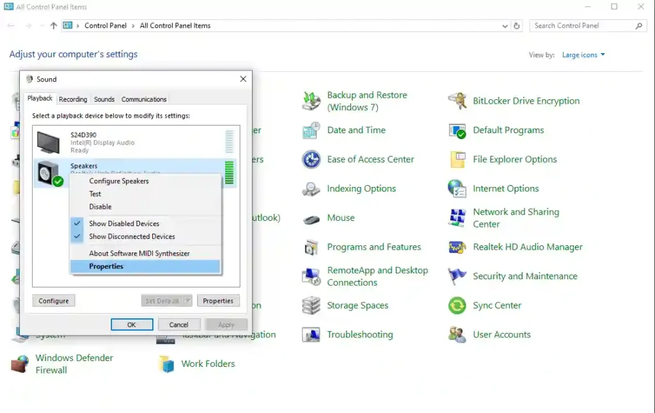
Task: Open the Mouse icon
Action: pos(312,218)
